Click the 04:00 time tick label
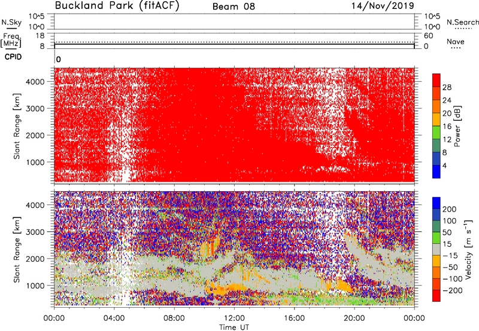The width and height of the screenshot is (479, 331). click(x=114, y=318)
